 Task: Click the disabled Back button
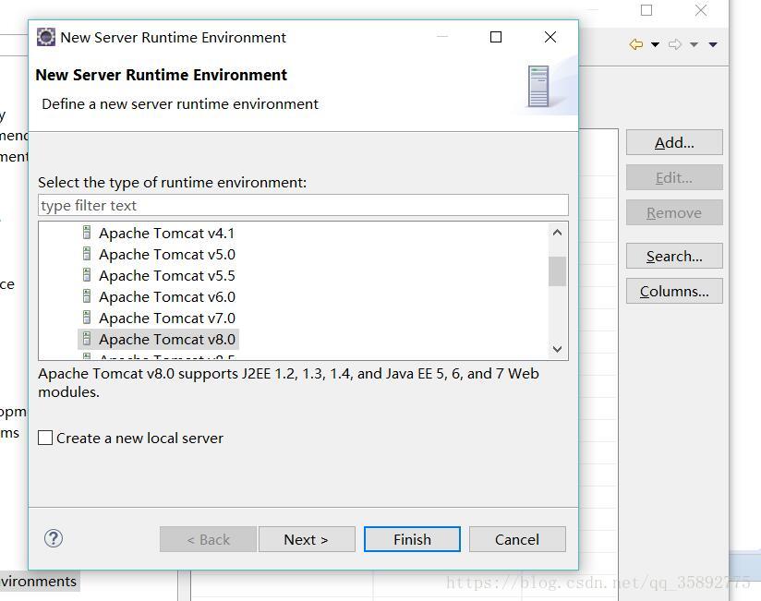208,539
